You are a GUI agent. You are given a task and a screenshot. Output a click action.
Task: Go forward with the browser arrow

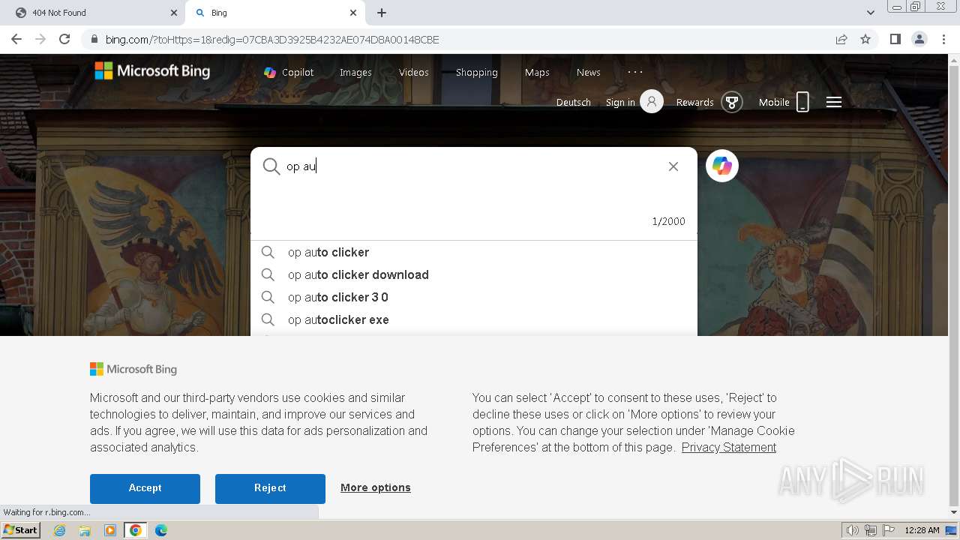tap(40, 39)
